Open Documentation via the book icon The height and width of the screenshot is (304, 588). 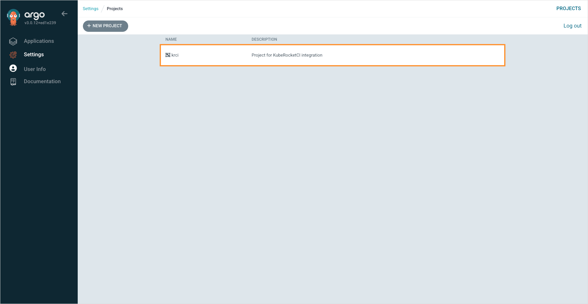(x=13, y=81)
